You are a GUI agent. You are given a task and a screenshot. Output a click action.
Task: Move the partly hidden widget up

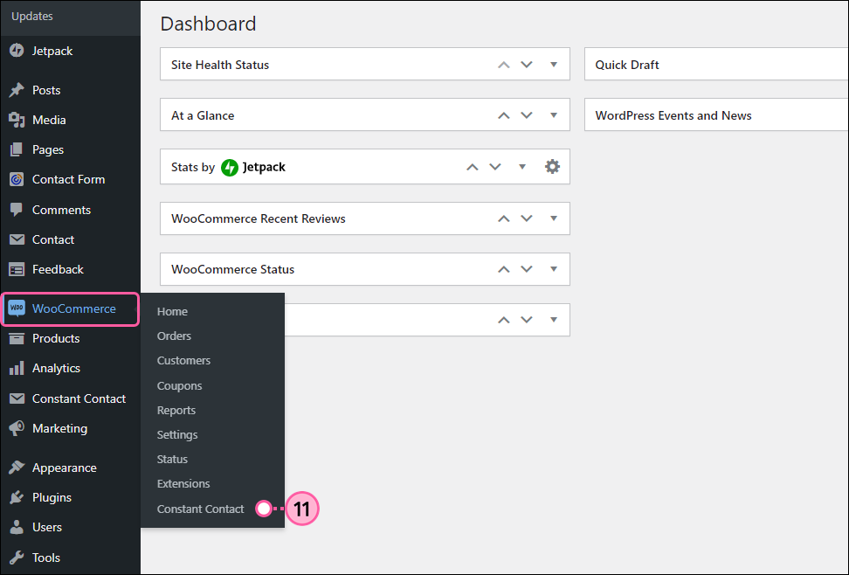click(504, 320)
